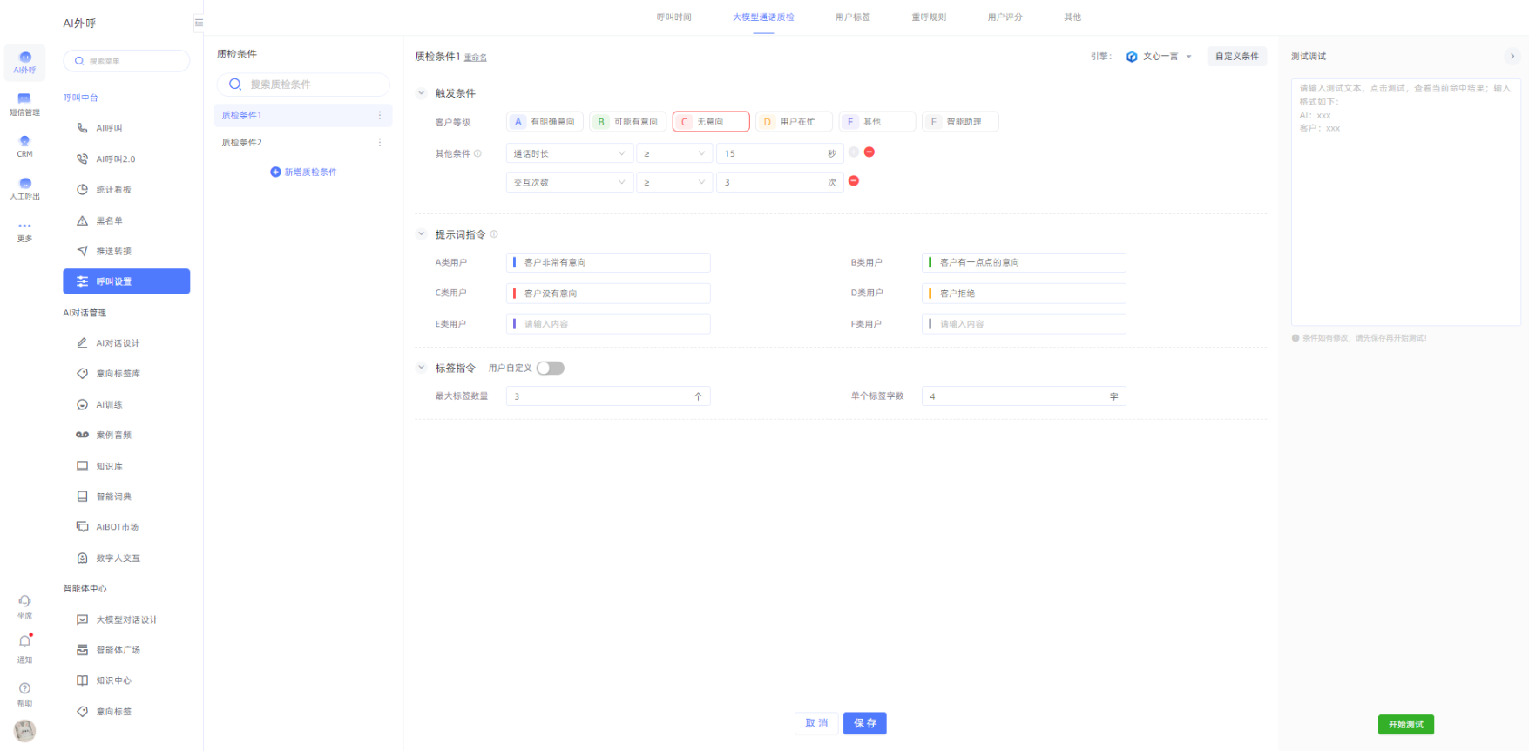This screenshot has height=751, width=1529.
Task: Open the 通话时长 condition dropdown
Action: click(x=569, y=154)
